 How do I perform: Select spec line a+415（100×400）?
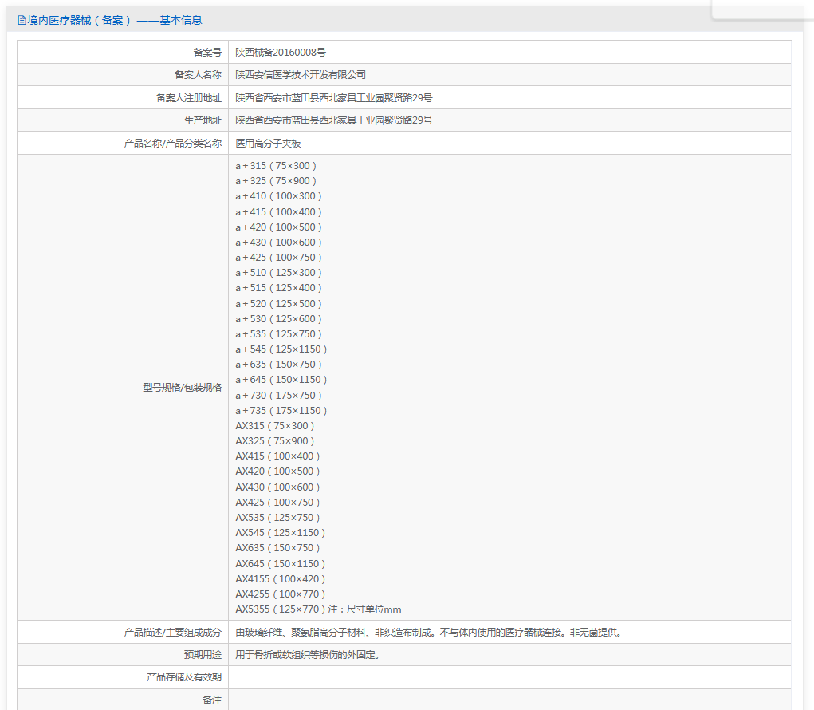[x=279, y=212]
